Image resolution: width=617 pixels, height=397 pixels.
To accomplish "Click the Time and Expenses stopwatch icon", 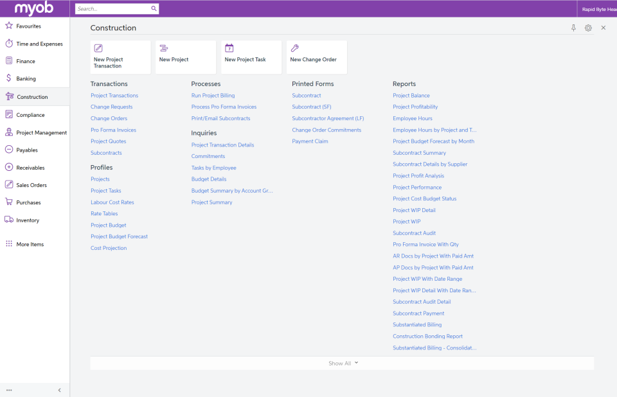I will [x=9, y=43].
